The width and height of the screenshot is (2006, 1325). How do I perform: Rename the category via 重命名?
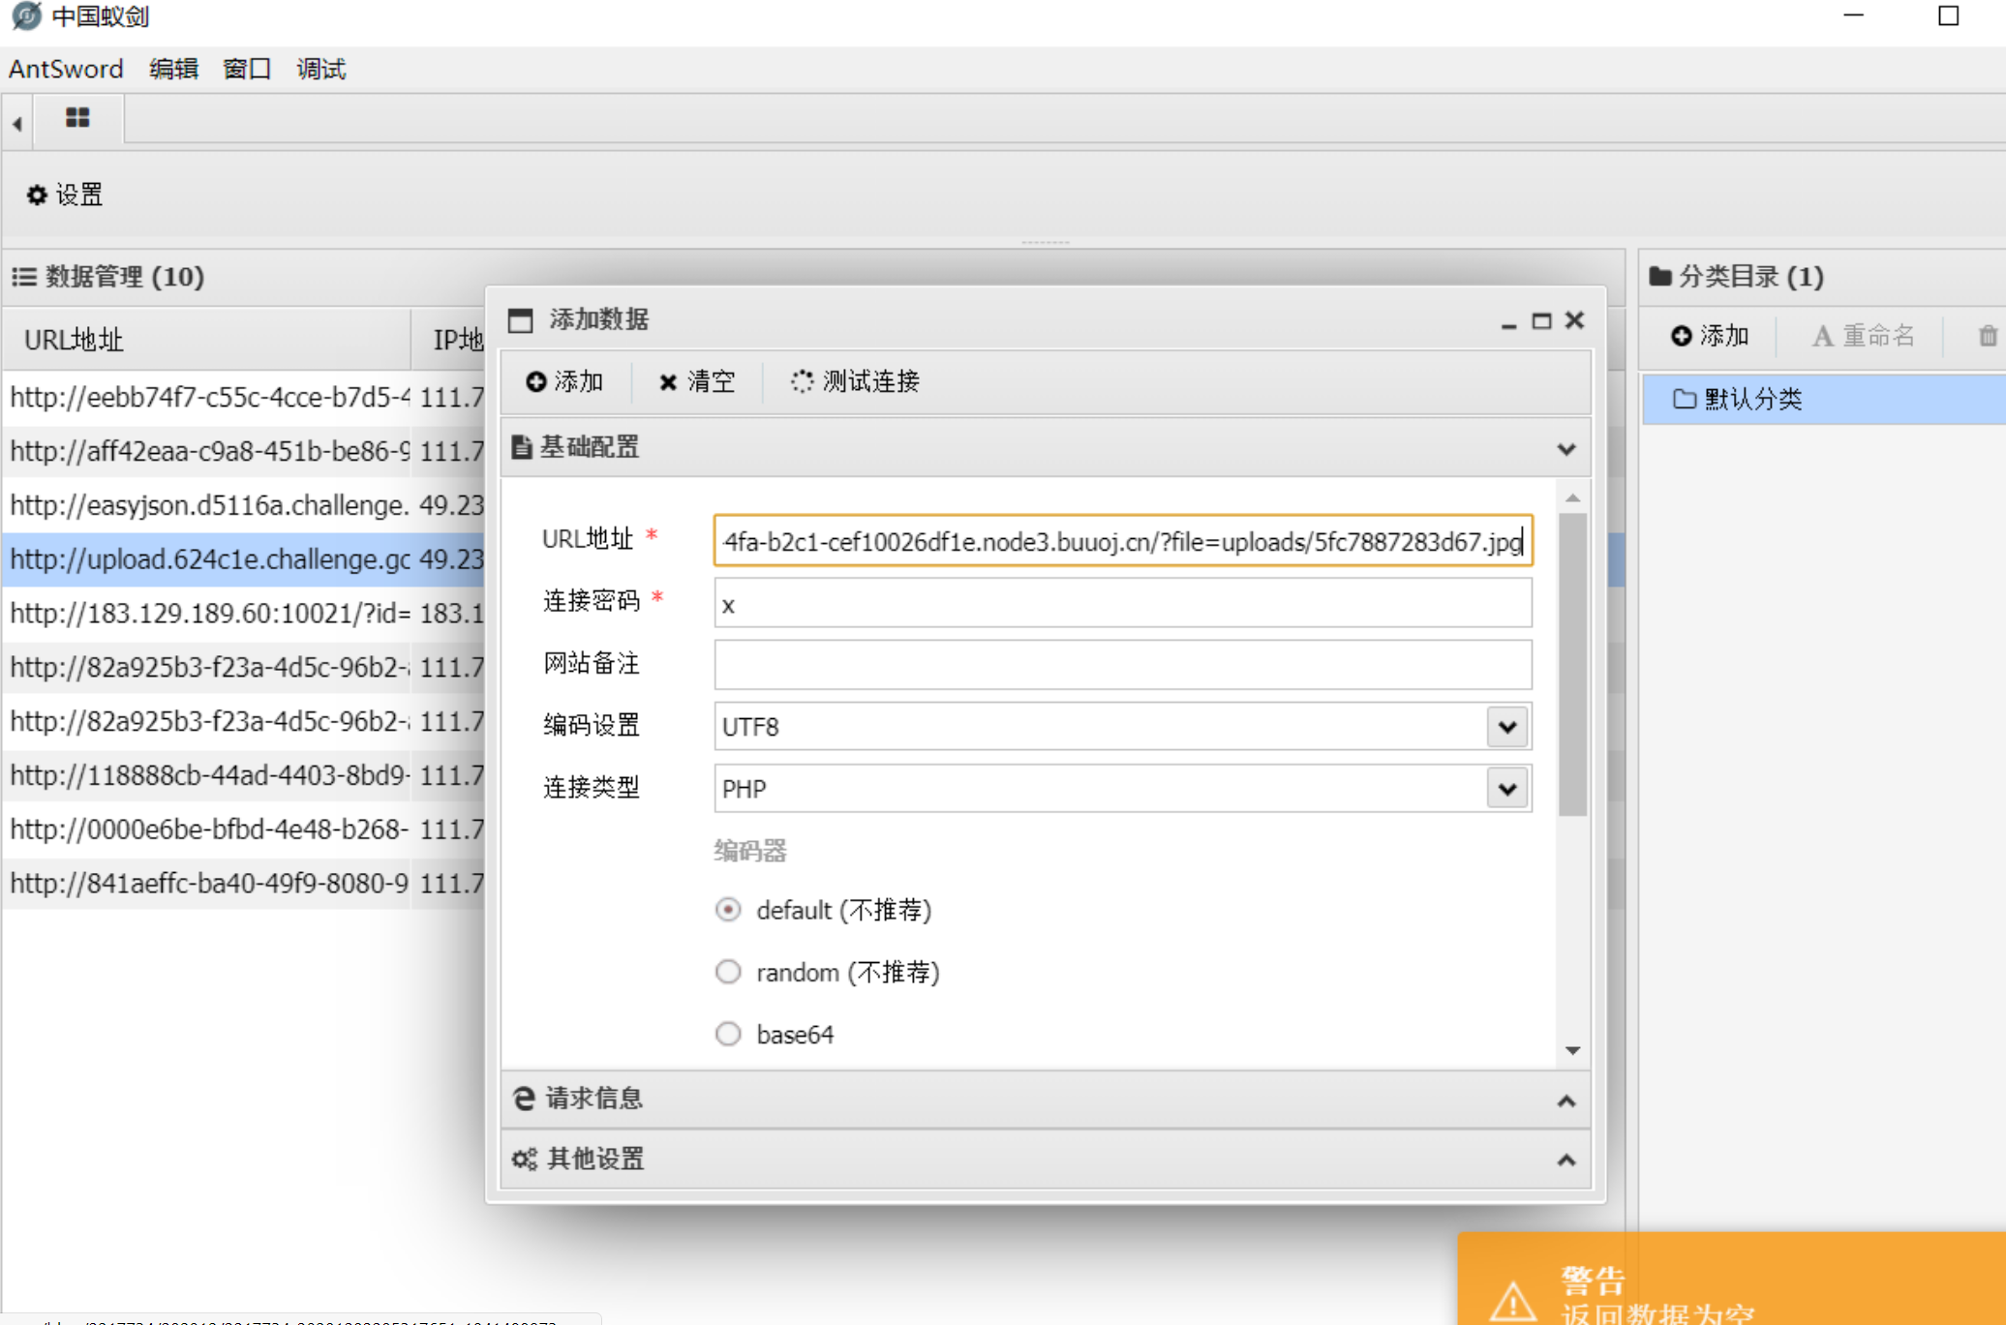(x=1862, y=336)
